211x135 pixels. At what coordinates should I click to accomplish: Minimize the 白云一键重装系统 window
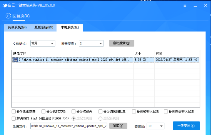(195, 5)
